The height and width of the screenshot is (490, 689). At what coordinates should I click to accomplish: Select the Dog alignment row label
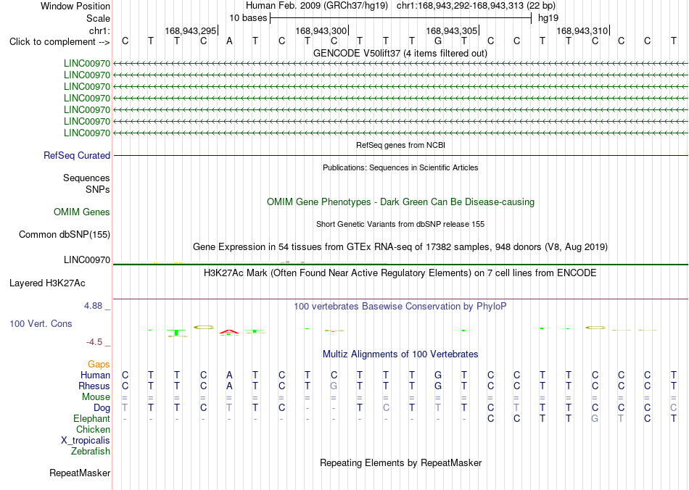point(102,408)
